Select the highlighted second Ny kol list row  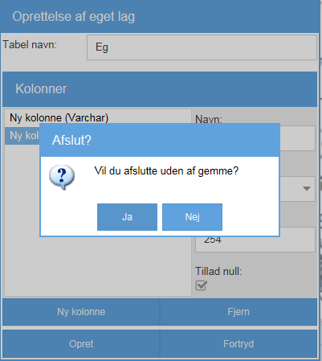tap(22, 136)
